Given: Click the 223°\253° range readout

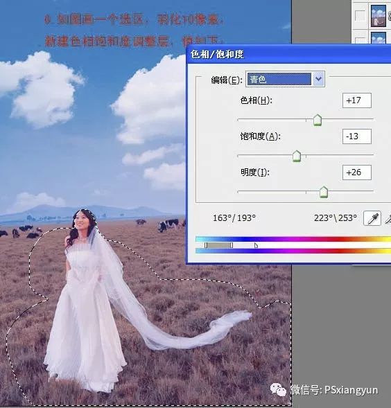Looking at the screenshot, I should (336, 218).
